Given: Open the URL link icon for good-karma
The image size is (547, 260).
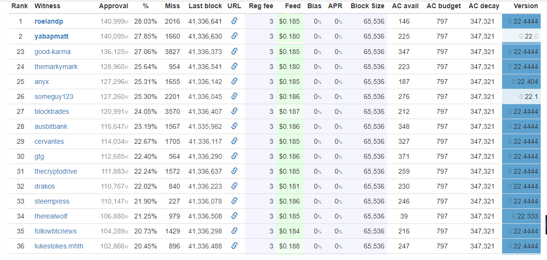Looking at the screenshot, I should [234, 52].
